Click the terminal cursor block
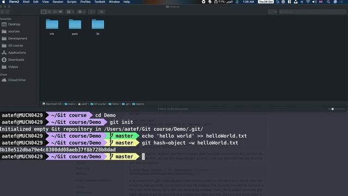This screenshot has height=196, width=348. click(x=144, y=156)
